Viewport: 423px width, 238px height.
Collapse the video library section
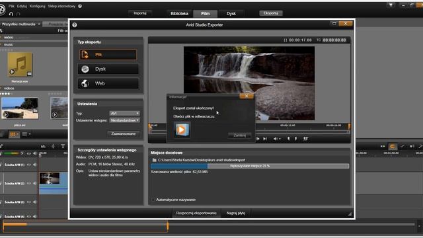click(x=1, y=37)
